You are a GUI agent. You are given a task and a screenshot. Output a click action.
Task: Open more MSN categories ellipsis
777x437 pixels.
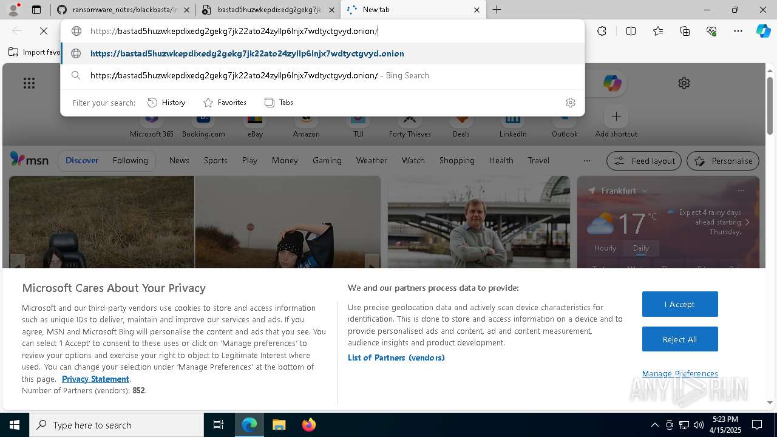click(x=586, y=160)
